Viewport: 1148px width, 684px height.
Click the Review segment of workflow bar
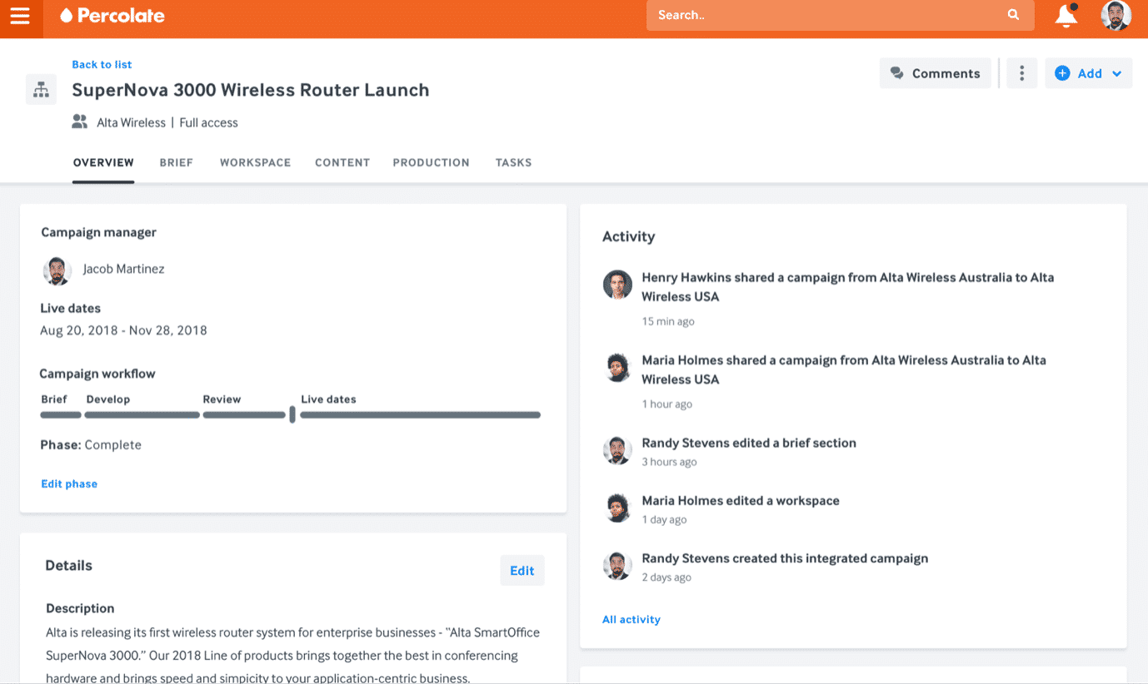click(244, 414)
